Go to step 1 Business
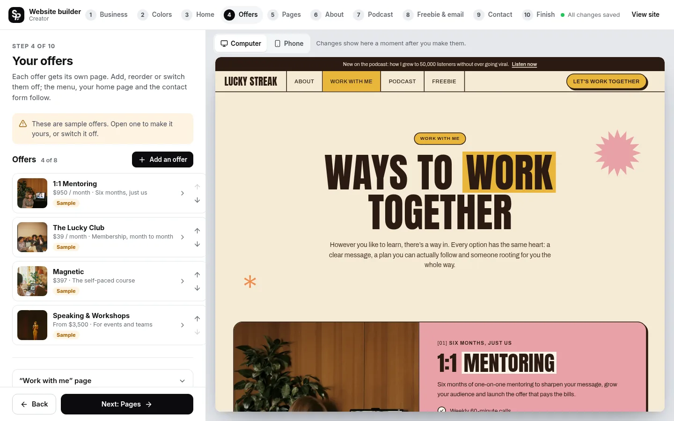674x421 pixels. (107, 15)
